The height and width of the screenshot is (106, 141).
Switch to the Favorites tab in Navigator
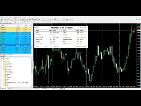[10, 88]
